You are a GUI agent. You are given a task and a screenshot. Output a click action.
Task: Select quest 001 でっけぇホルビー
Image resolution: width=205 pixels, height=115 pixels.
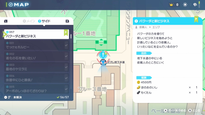tap(36, 45)
